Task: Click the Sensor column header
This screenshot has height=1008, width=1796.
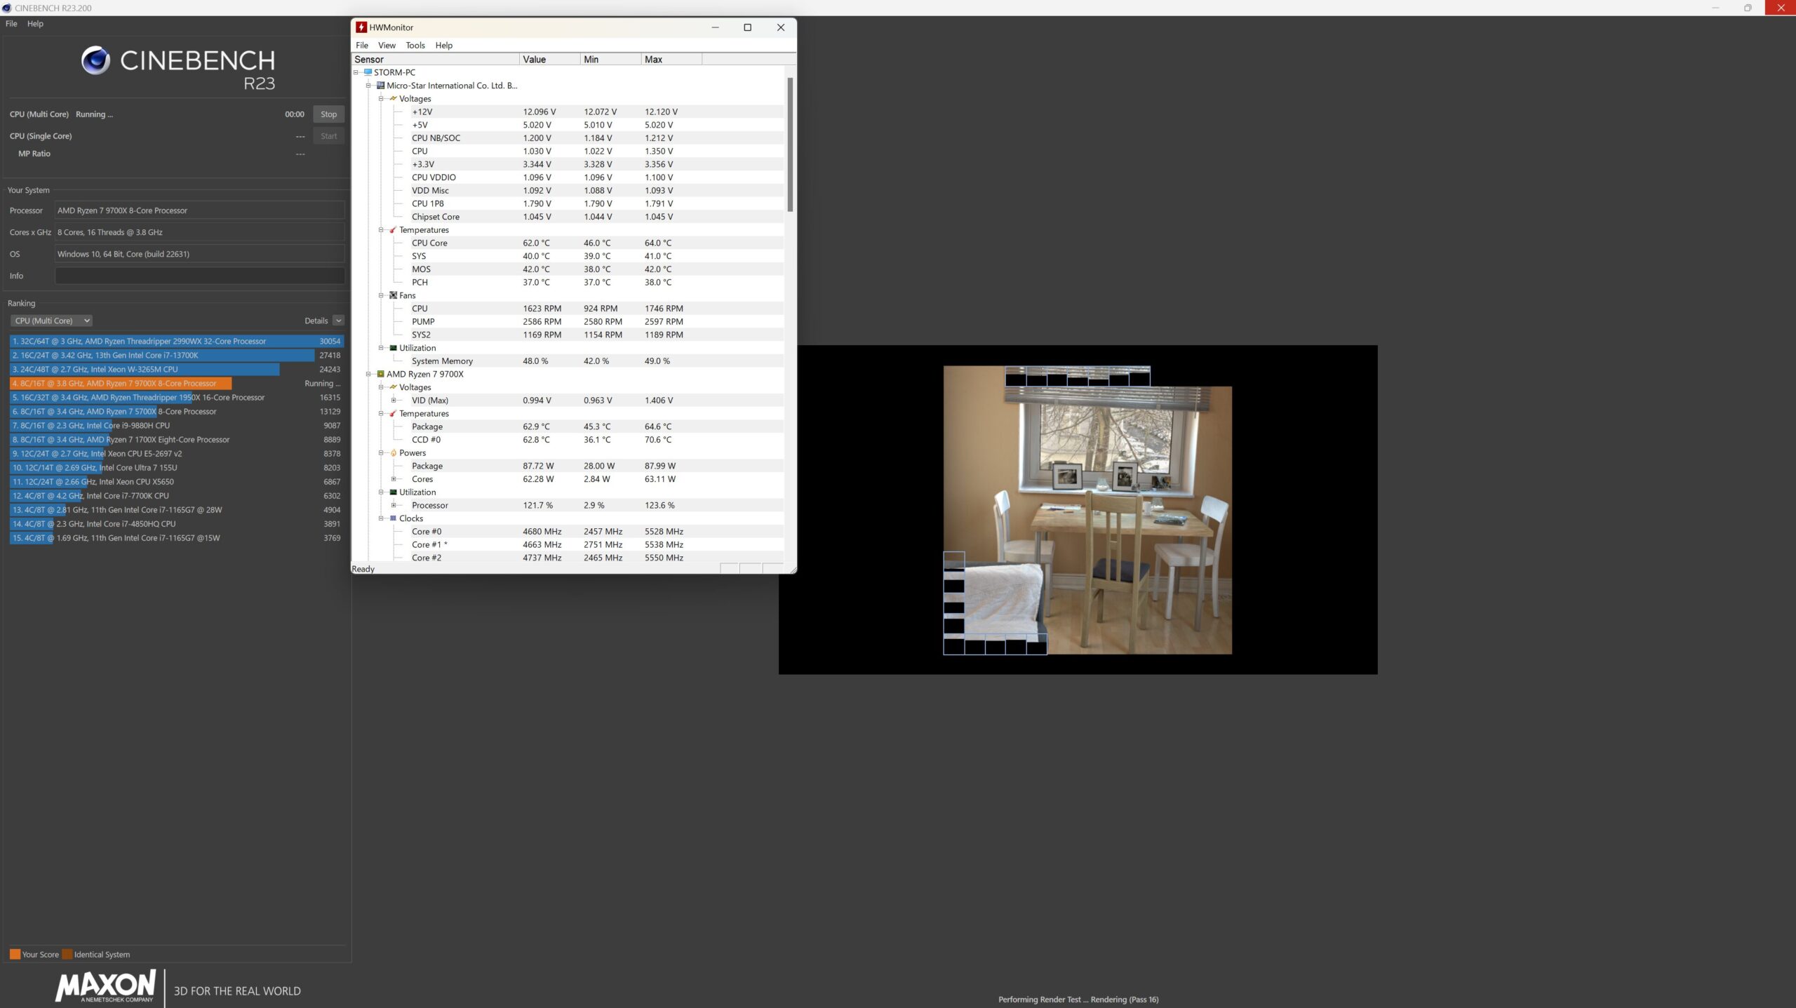Action: [x=435, y=60]
